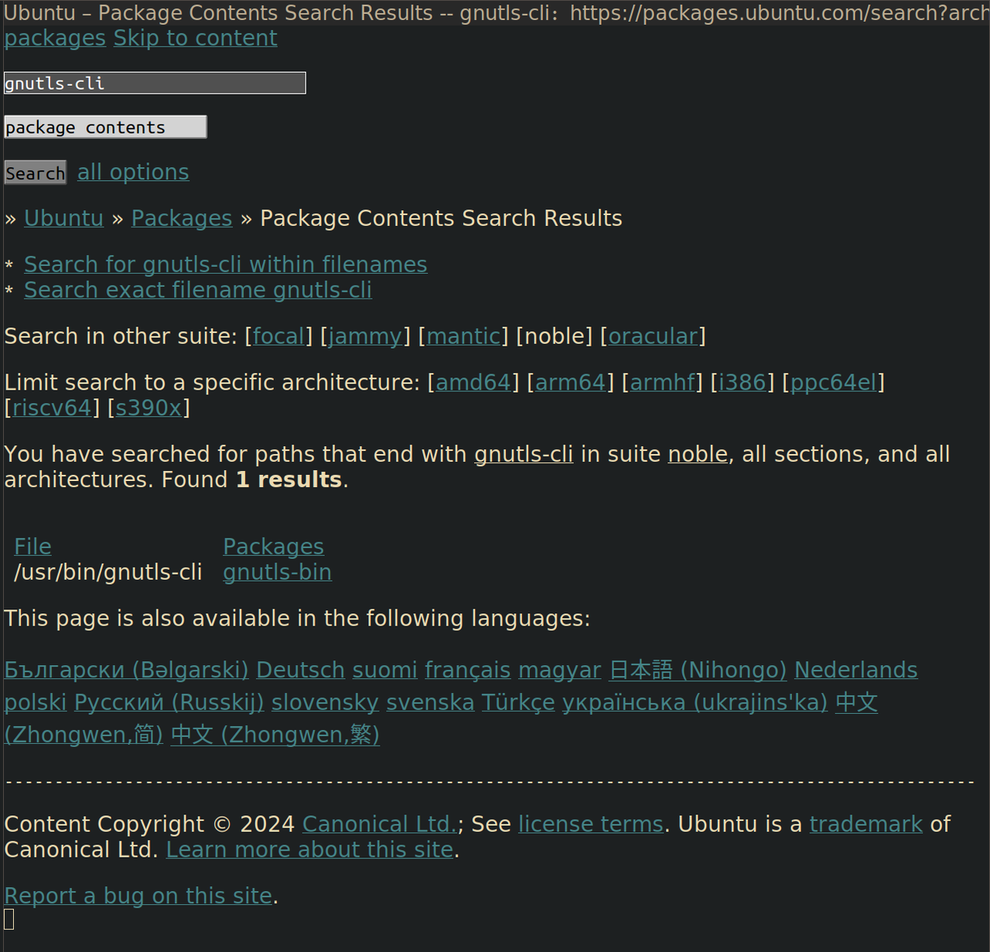
Task: Click the Search button
Action: [x=35, y=172]
